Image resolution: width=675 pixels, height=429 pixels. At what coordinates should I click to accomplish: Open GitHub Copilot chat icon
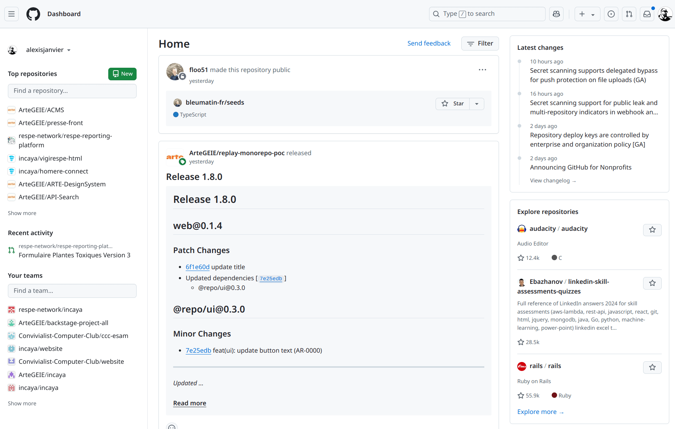pyautogui.click(x=556, y=14)
